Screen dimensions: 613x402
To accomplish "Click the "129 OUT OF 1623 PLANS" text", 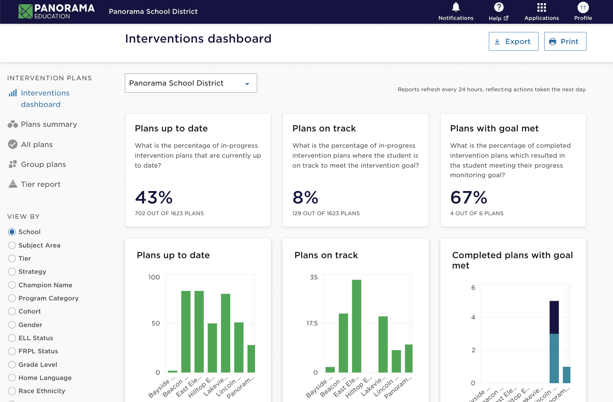I will pos(326,213).
